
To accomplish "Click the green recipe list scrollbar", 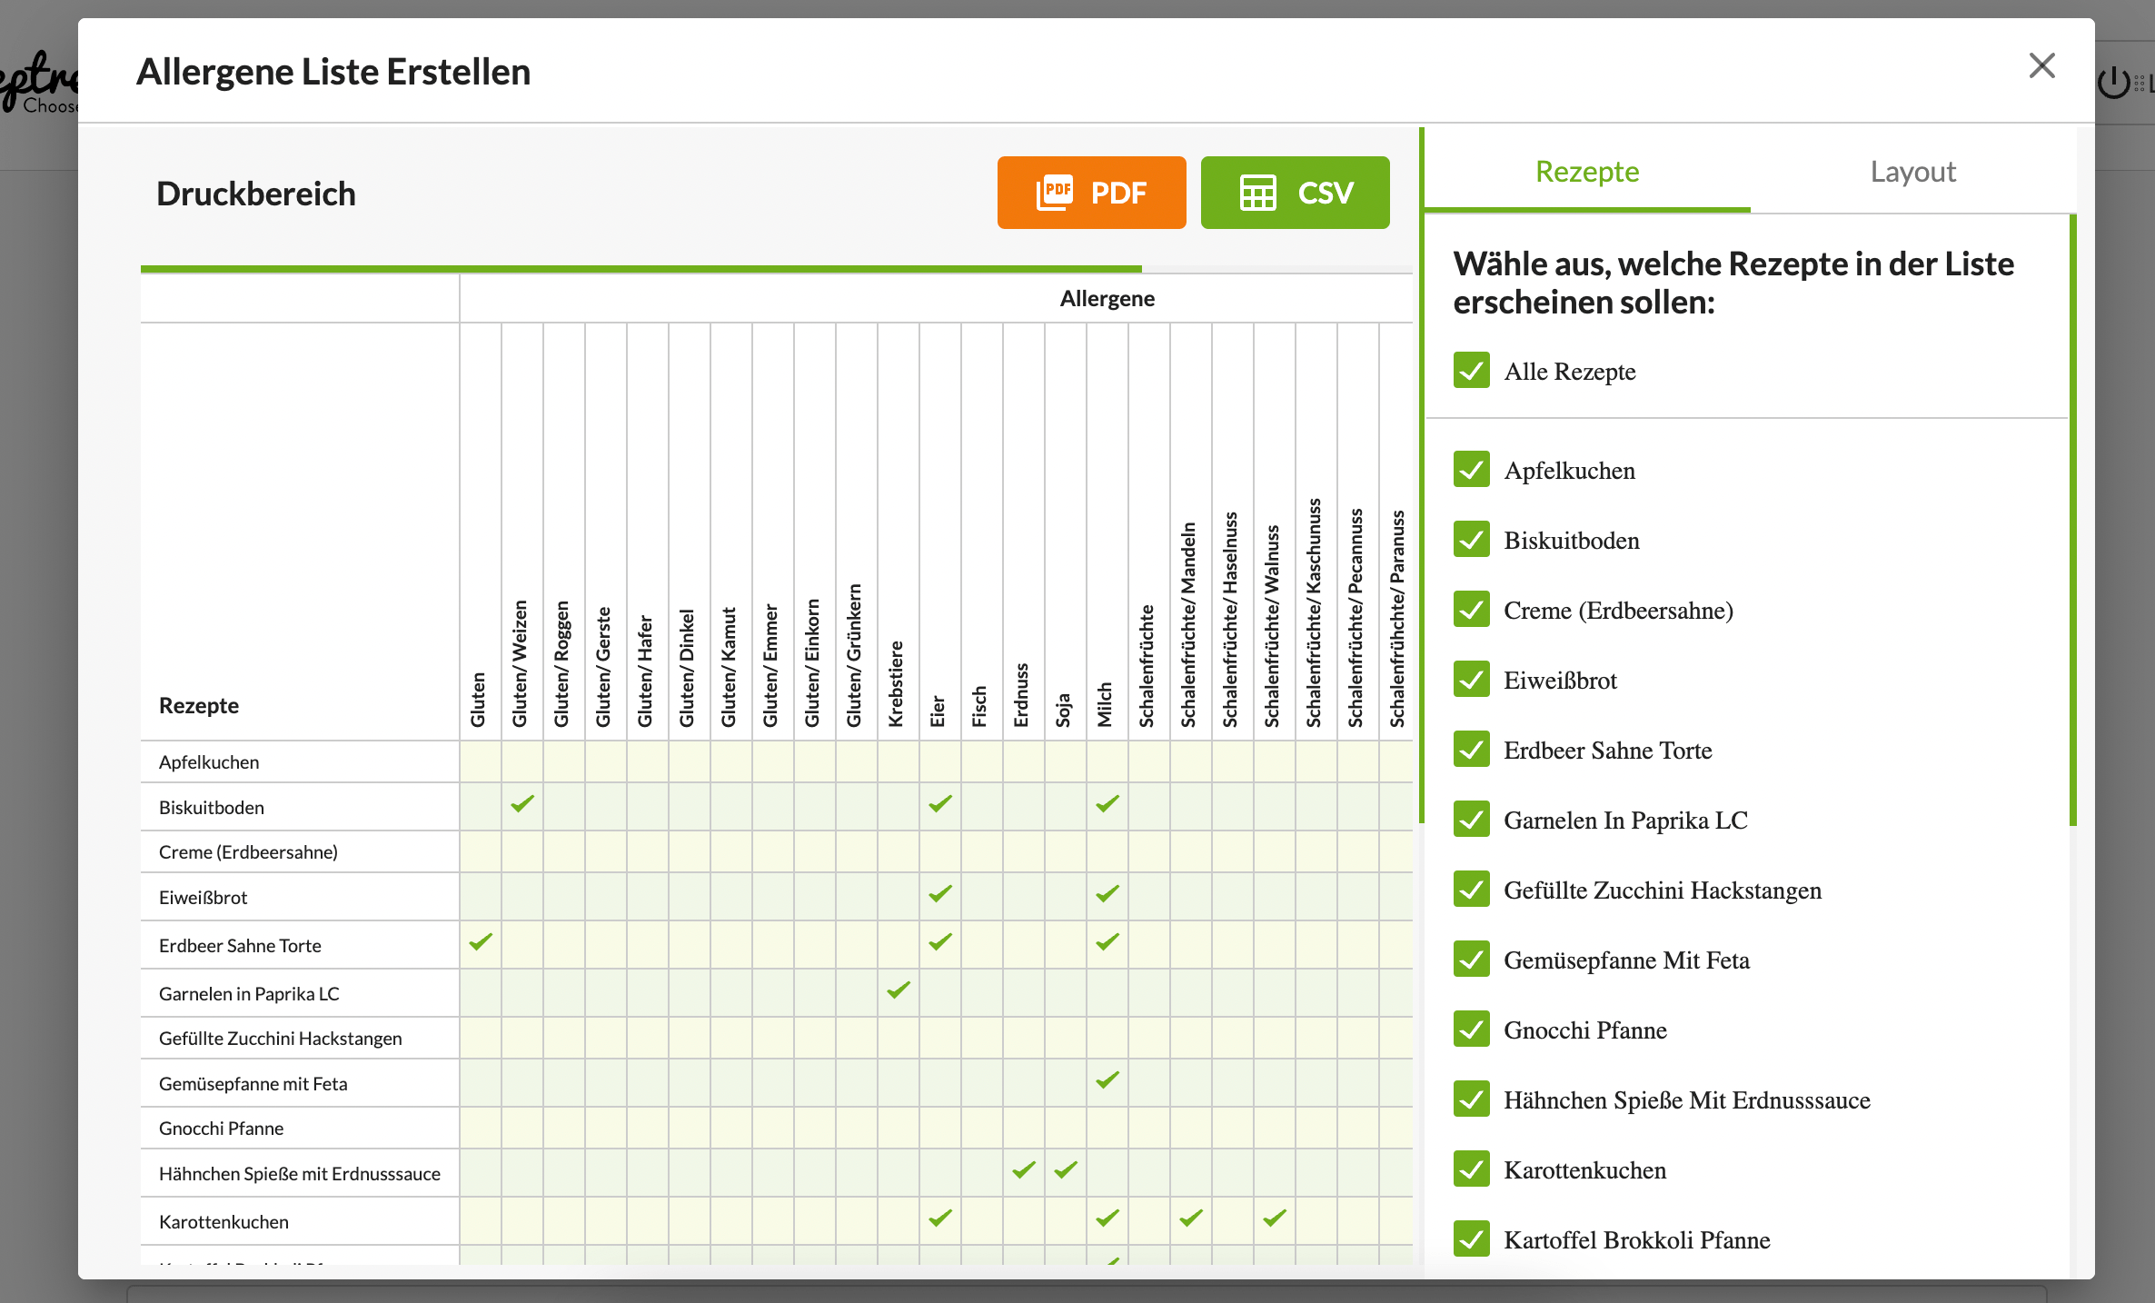I will point(2072,518).
